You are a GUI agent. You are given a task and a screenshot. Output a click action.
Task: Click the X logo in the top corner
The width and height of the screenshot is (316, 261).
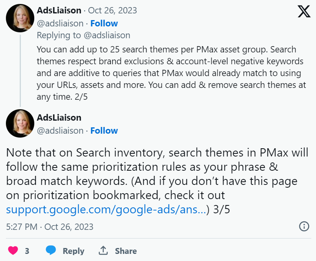click(304, 11)
